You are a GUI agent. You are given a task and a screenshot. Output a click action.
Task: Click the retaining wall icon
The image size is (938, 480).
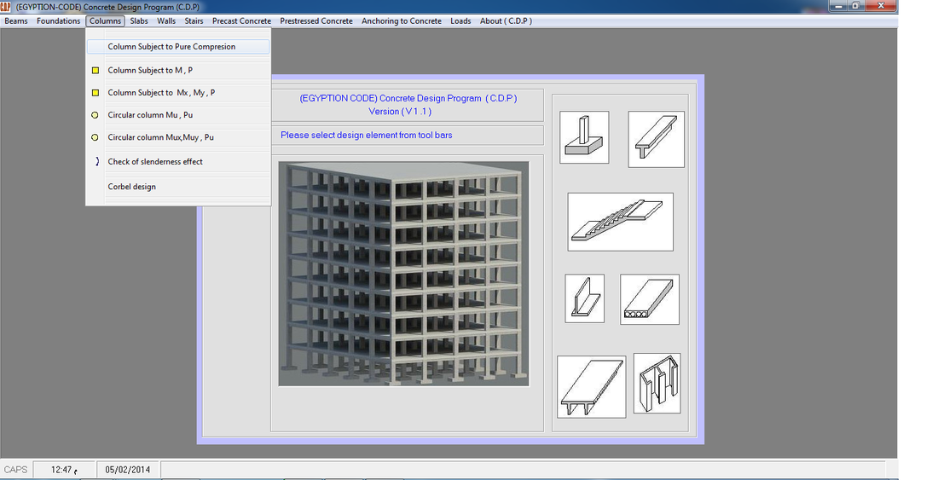pos(584,298)
